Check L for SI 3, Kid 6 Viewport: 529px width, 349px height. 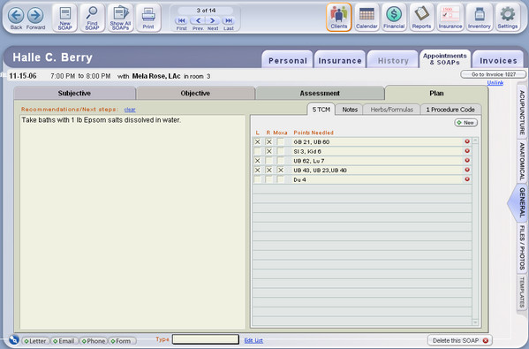pyautogui.click(x=257, y=152)
